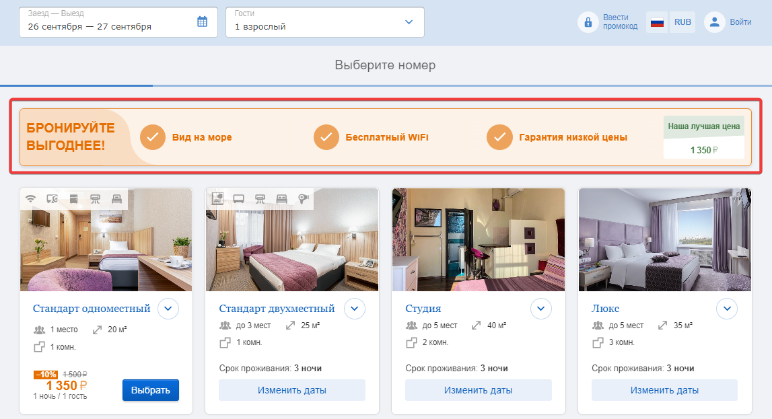Click Изменить даты for Студия
The height and width of the screenshot is (419, 772).
(x=478, y=390)
